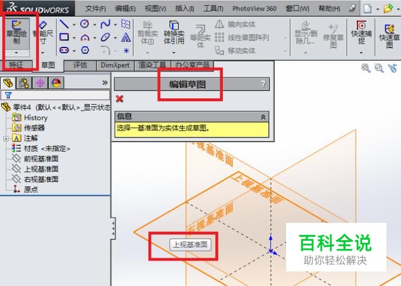401x286 pixels.
Task: Select 上视基准面 in the tree
Action: click(35, 169)
